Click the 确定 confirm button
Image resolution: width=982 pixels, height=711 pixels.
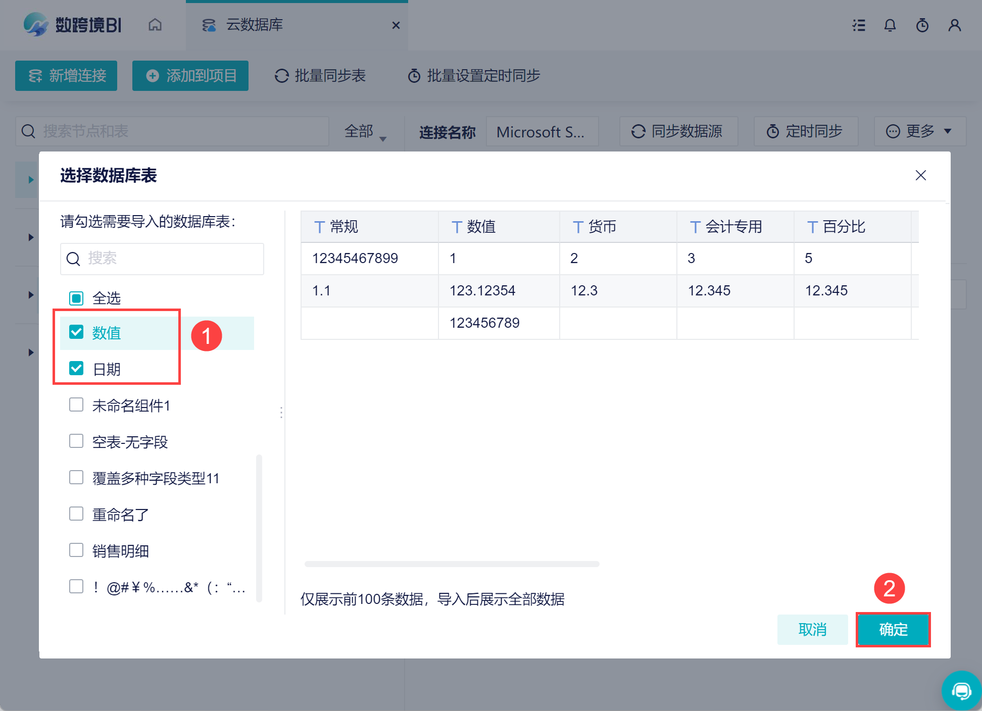[893, 629]
